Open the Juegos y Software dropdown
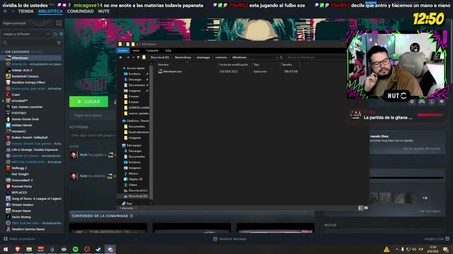 (x=26, y=34)
